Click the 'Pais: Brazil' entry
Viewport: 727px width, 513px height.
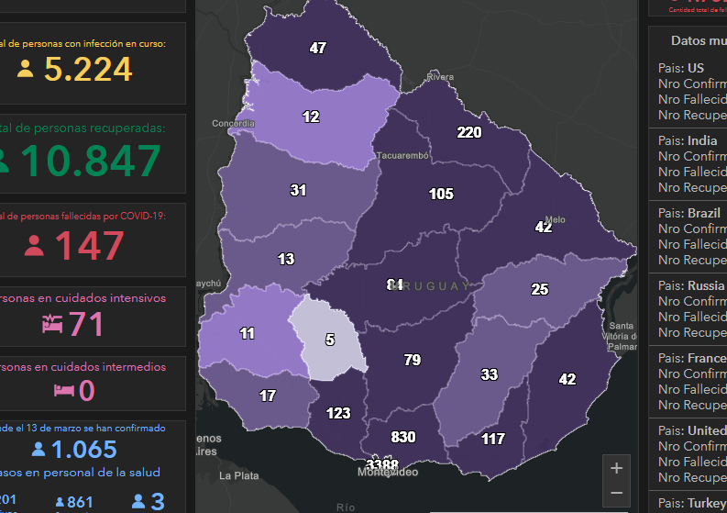pyautogui.click(x=689, y=213)
